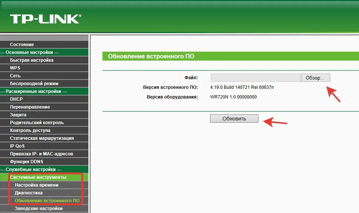Click the TP-LINK logo

point(46,19)
